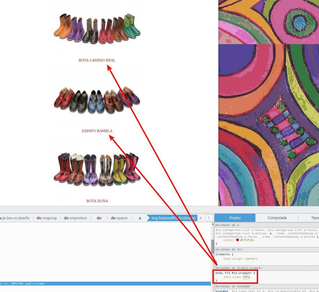The width and height of the screenshot is (319, 292).
Task: Click the elemento rule selector
Action: pyautogui.click(x=222, y=254)
